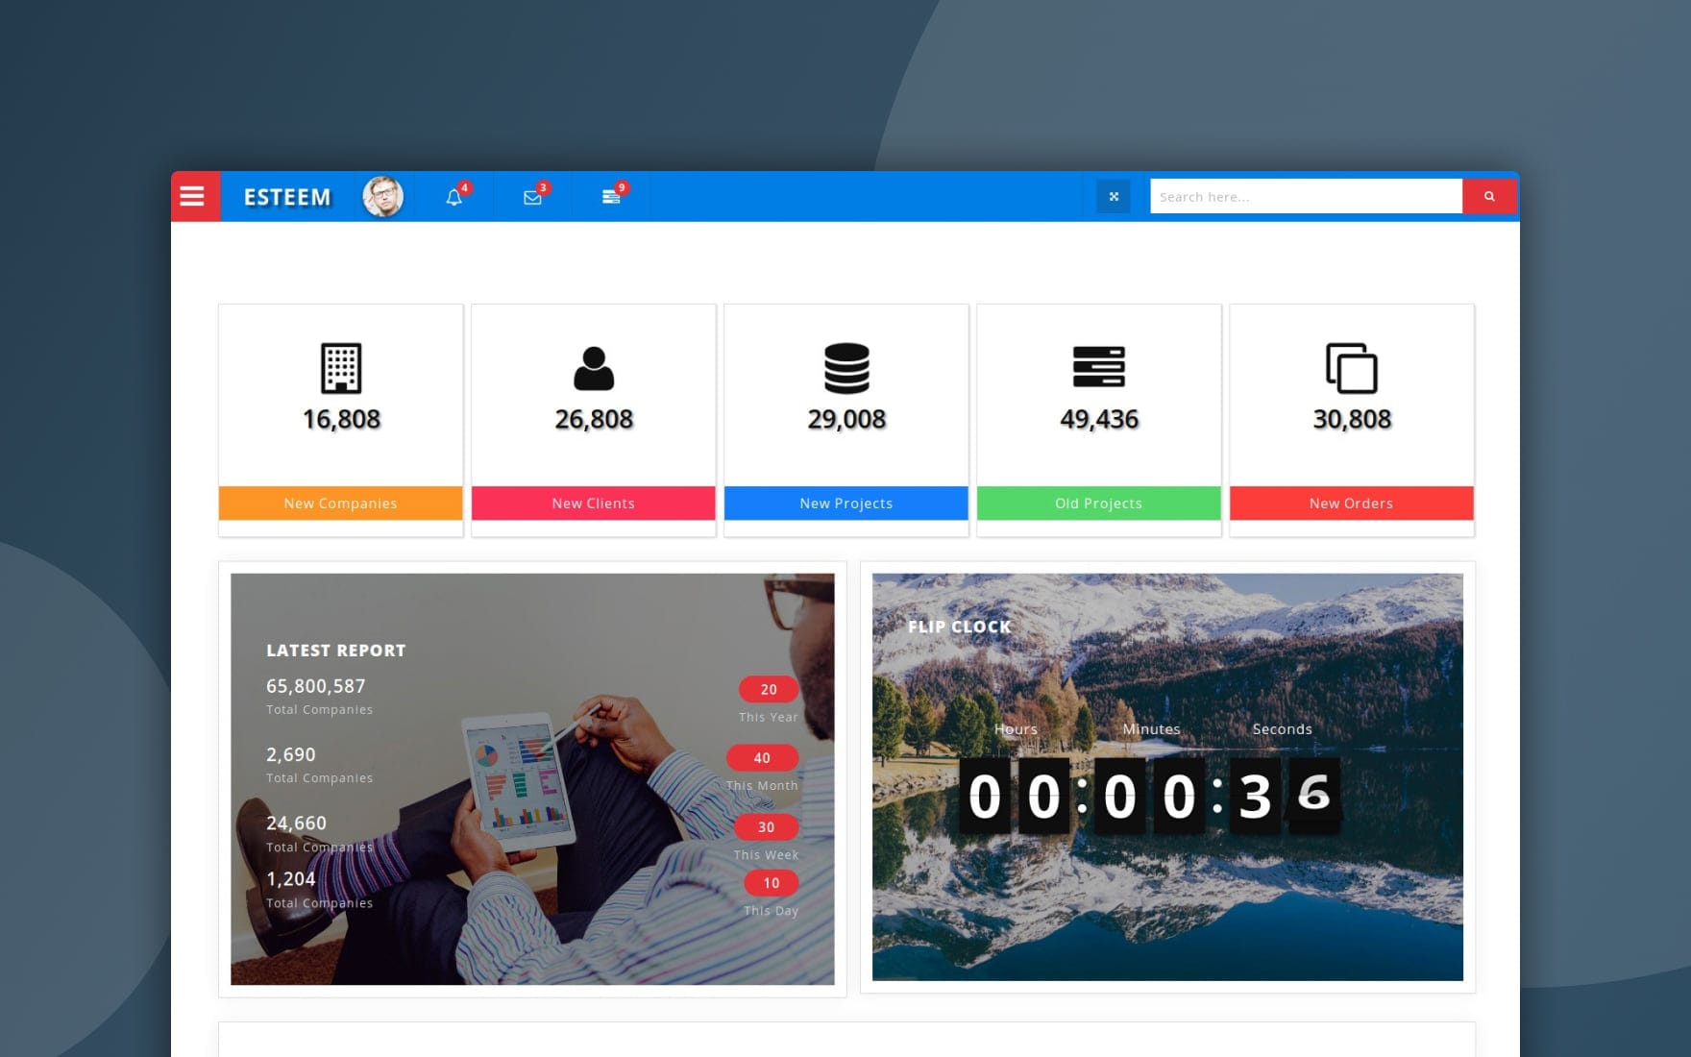The height and width of the screenshot is (1057, 1691).
Task: Open notifications bell icon
Action: point(454,197)
